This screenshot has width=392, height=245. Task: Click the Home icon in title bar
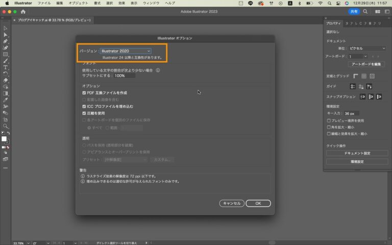tap(23, 12)
